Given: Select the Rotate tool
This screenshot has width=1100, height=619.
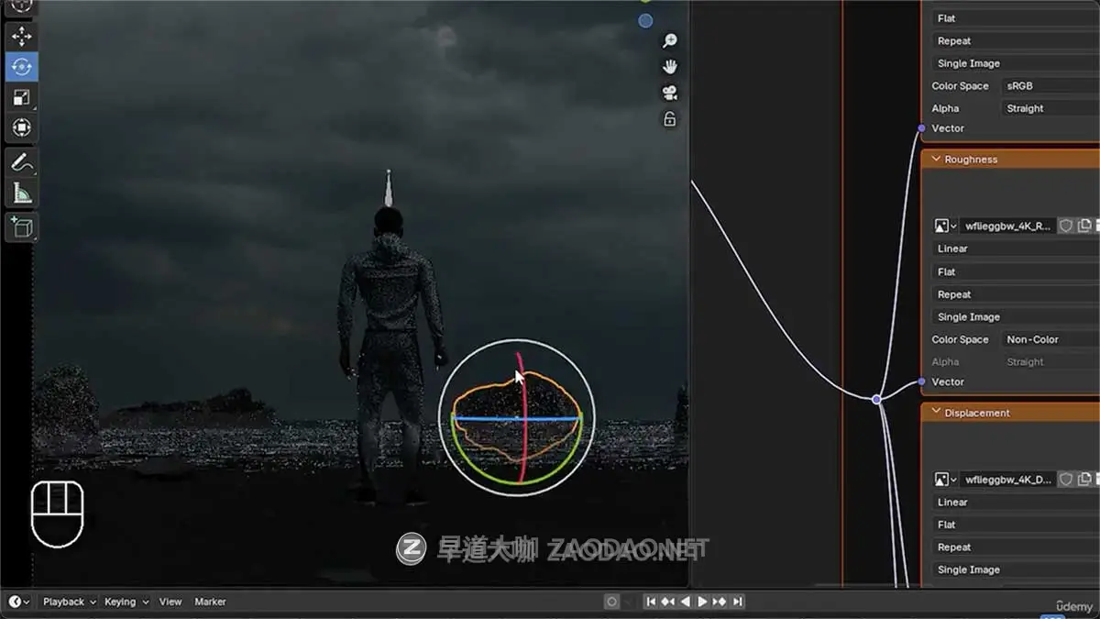Looking at the screenshot, I should (20, 67).
